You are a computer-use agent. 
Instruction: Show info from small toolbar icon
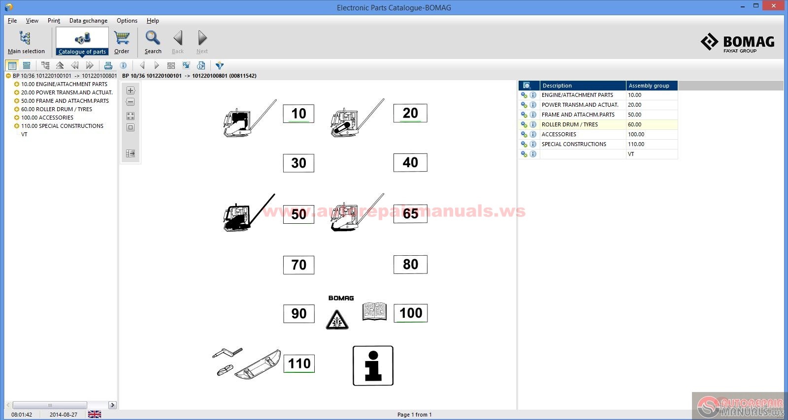coord(123,65)
